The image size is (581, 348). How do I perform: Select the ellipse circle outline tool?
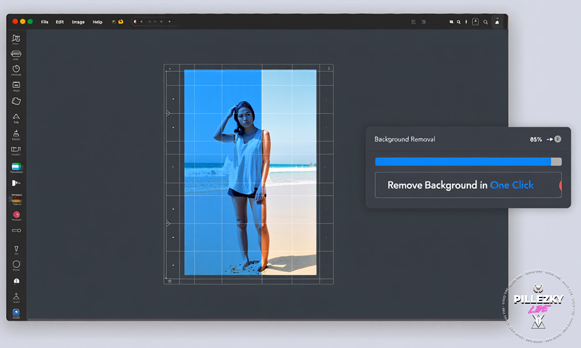click(x=16, y=264)
